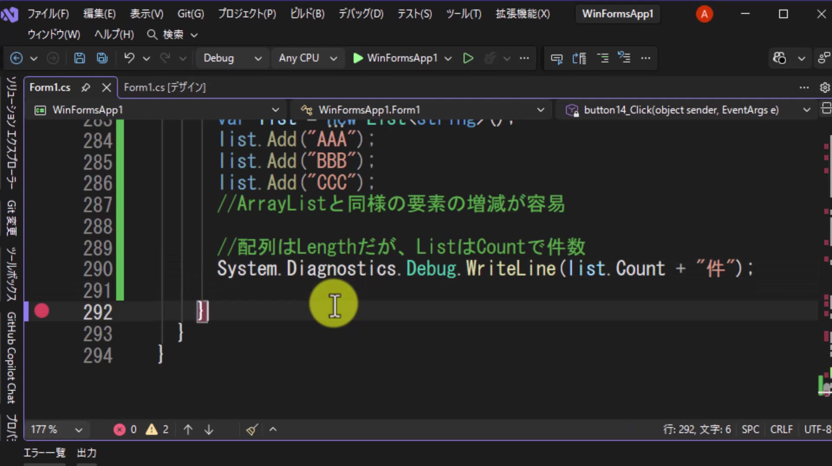Screen dimensions: 832x466
Task: Click the split editor window icon
Action: click(826, 108)
